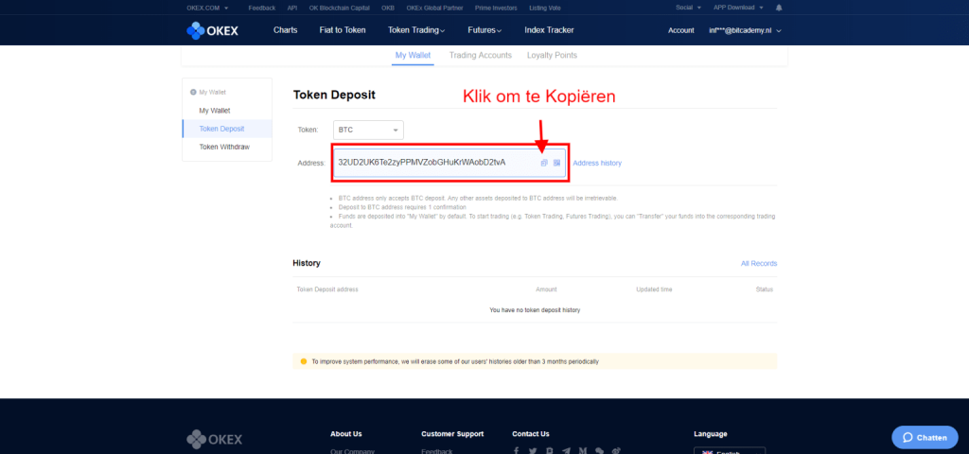This screenshot has height=454, width=969.
Task: Click the Amount column header
Action: tap(546, 289)
